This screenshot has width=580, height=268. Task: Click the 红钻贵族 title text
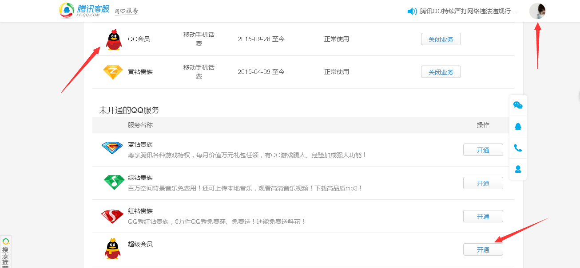pos(140,211)
